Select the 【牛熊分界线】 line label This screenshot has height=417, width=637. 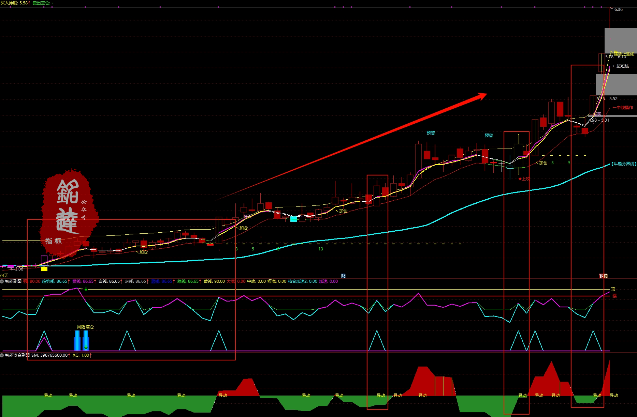624,164
